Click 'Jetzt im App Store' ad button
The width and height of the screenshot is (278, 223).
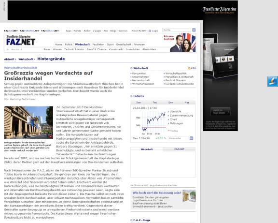(221, 111)
